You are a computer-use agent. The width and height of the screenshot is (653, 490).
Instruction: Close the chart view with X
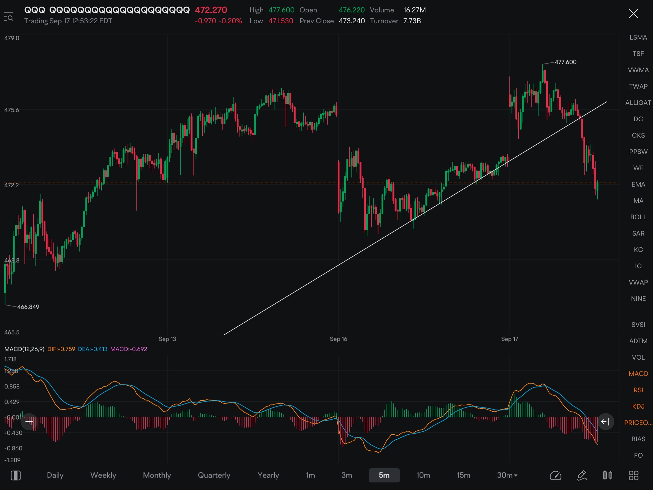pos(633,14)
